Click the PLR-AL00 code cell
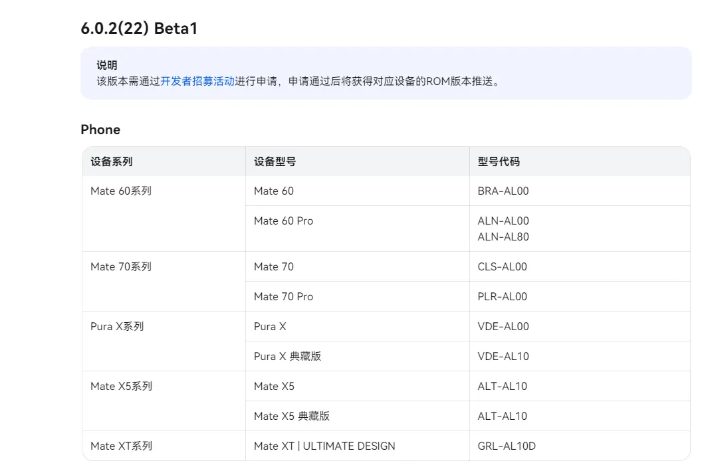710x471 pixels. coord(580,296)
